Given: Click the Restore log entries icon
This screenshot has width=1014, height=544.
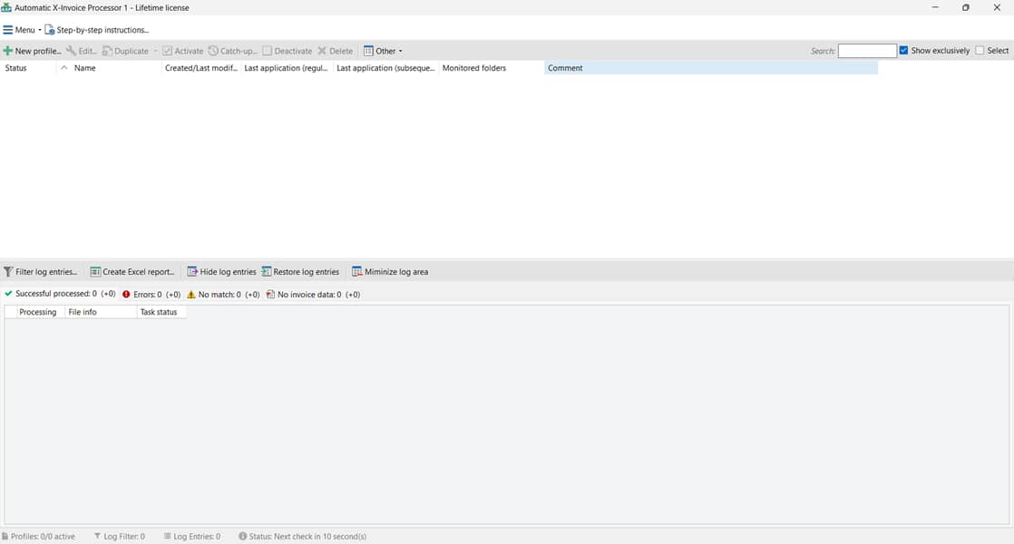Looking at the screenshot, I should pyautogui.click(x=266, y=272).
